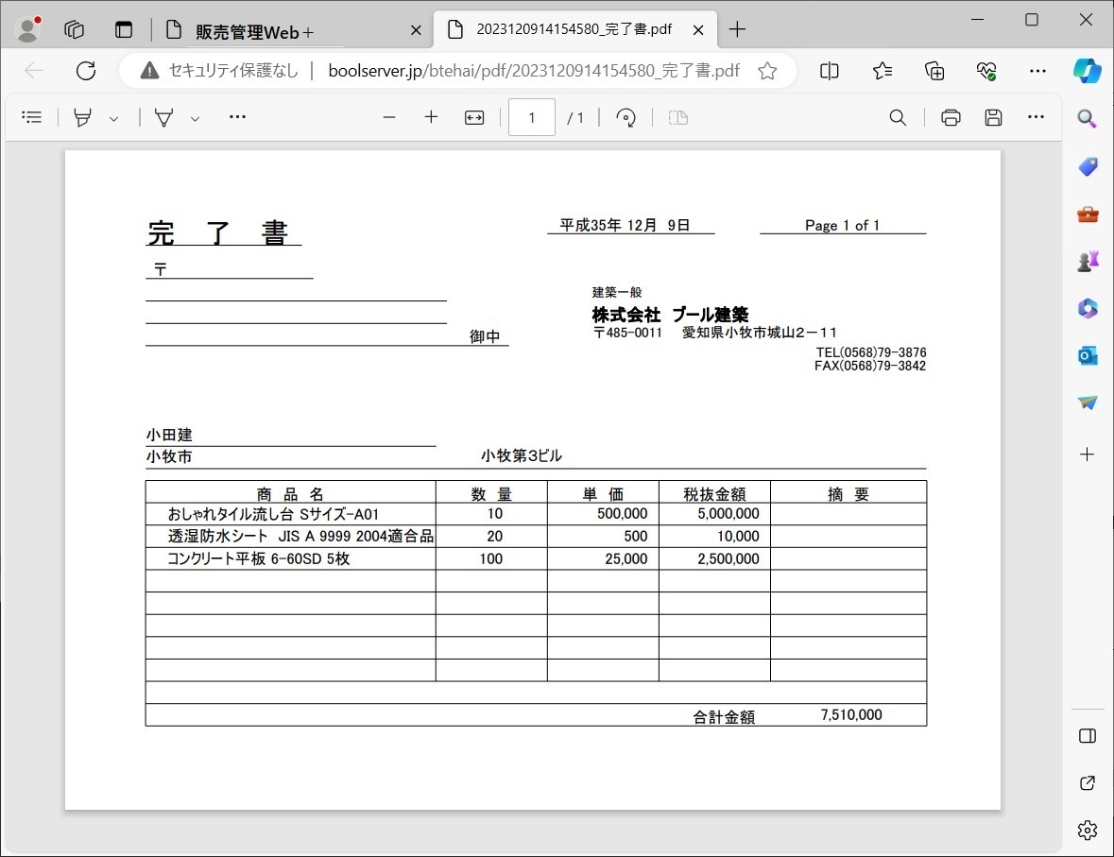Open sidebar Outlook icon
The image size is (1114, 857).
click(1087, 355)
